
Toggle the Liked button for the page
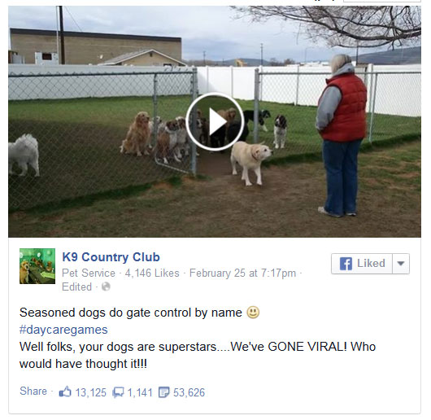click(362, 264)
